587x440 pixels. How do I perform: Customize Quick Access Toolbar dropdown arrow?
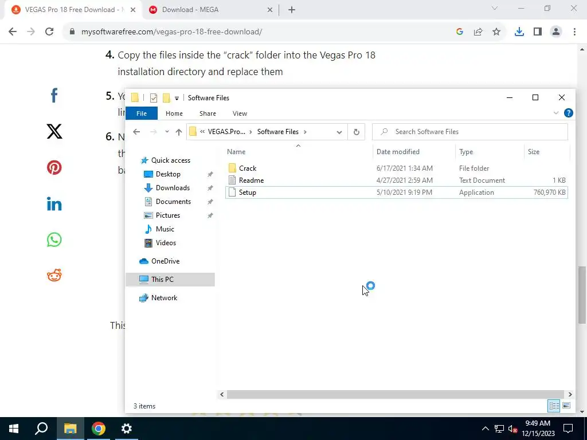tap(177, 99)
